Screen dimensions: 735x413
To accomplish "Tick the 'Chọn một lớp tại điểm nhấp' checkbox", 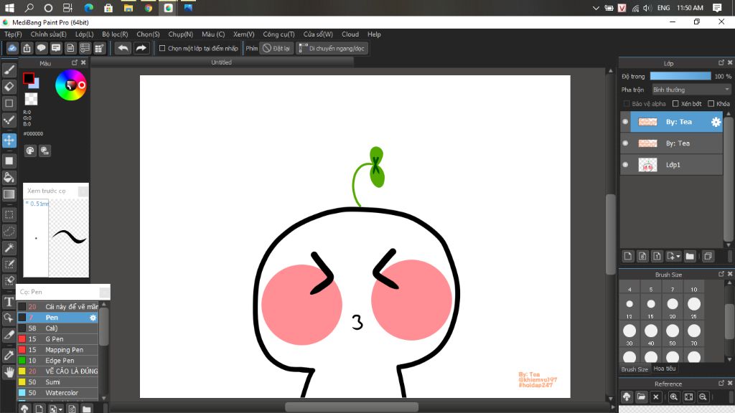I will (x=162, y=48).
